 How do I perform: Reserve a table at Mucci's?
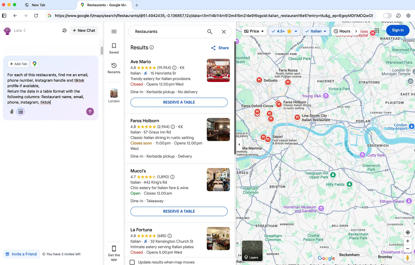[x=179, y=211]
